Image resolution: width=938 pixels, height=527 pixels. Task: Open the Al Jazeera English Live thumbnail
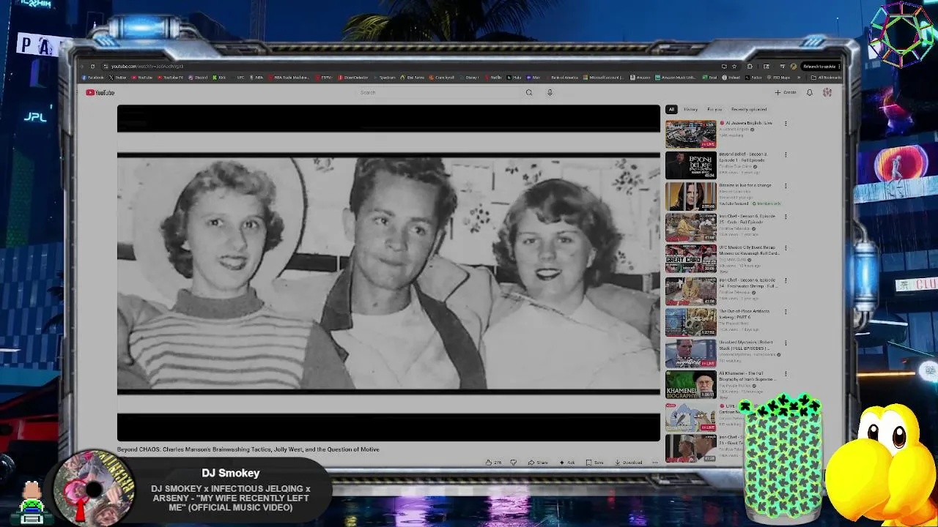(x=690, y=134)
